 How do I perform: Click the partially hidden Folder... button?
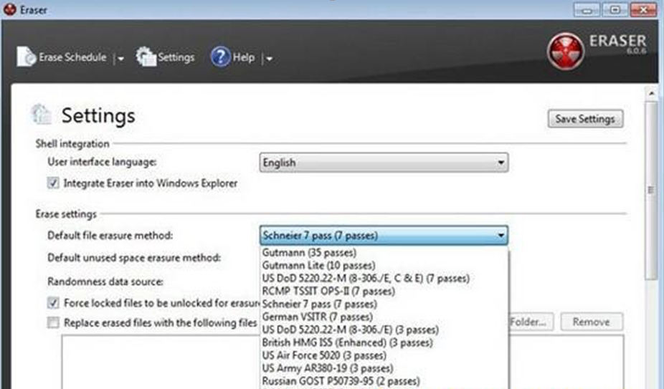tap(531, 322)
